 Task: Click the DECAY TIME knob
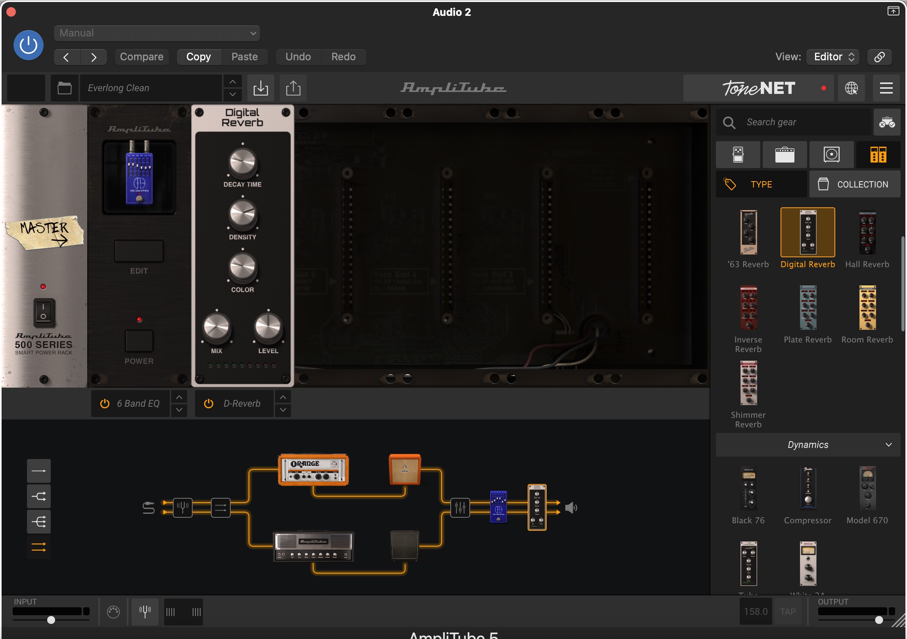[243, 163]
